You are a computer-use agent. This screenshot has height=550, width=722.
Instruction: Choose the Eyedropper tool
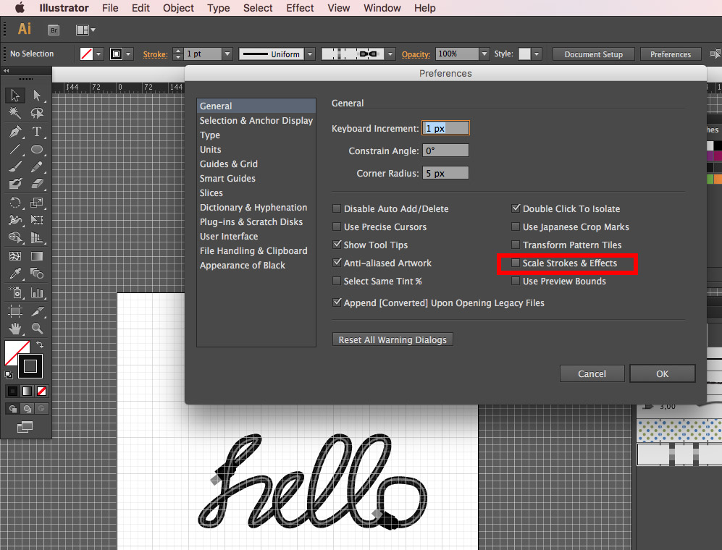(x=15, y=274)
